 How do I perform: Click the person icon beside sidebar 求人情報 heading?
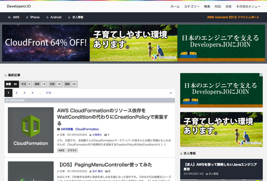(181, 153)
